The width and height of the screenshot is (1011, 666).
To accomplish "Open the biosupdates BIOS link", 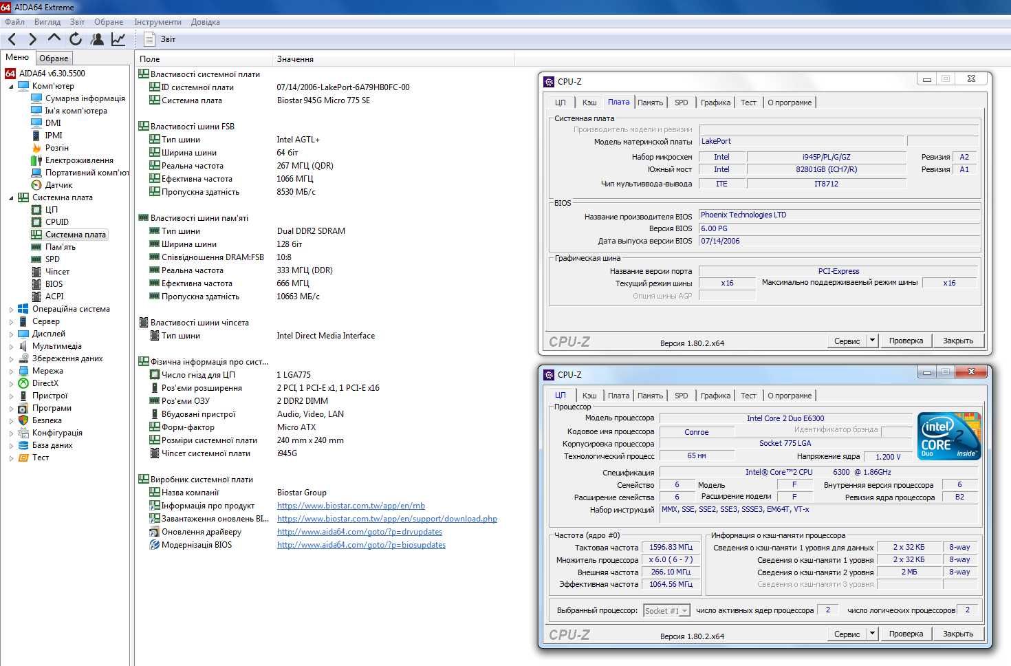I will pos(361,545).
